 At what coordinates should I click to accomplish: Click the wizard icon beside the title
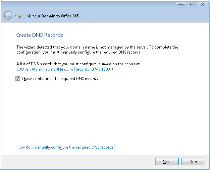click(18, 16)
